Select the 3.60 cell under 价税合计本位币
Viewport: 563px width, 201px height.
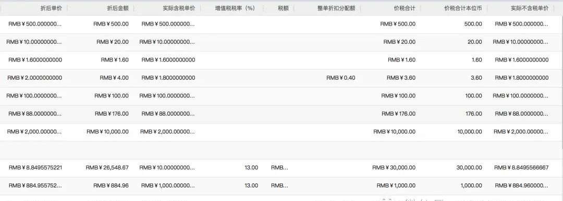(x=476, y=78)
